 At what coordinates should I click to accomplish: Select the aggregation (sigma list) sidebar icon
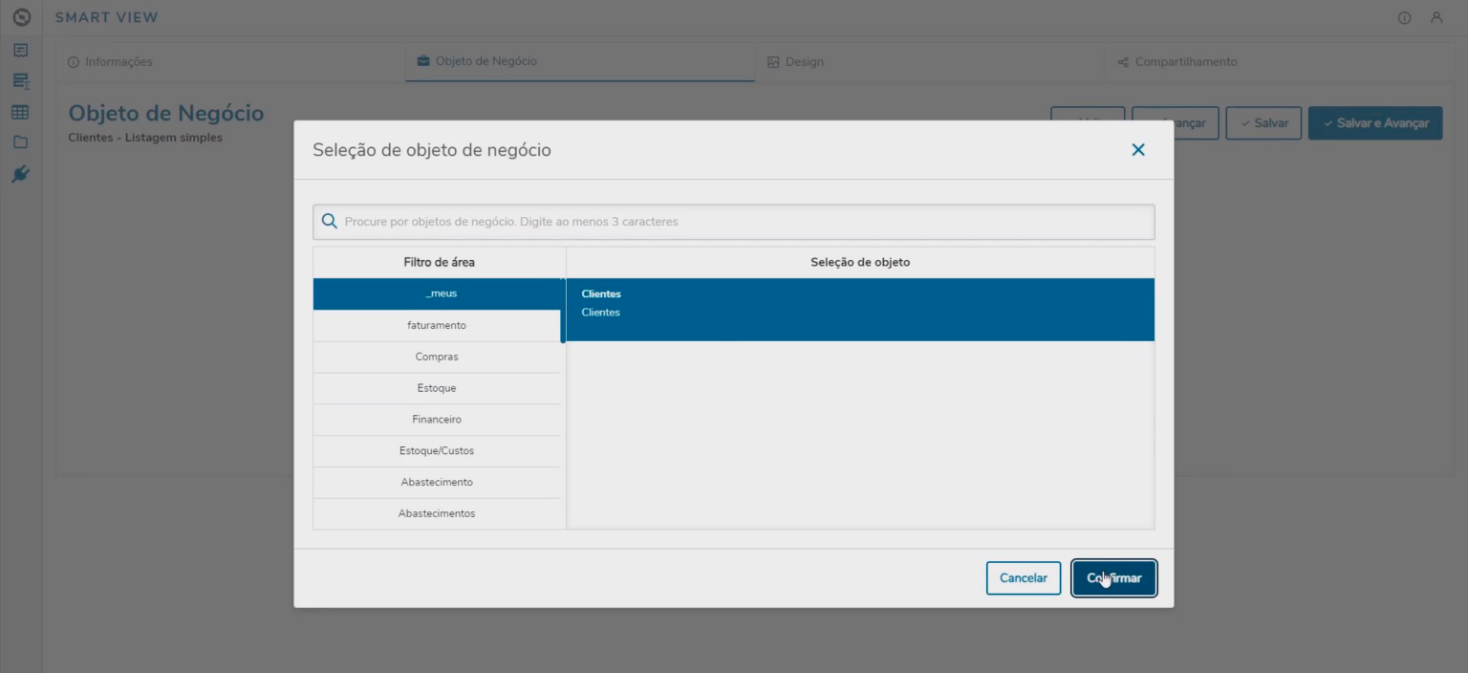coord(20,81)
